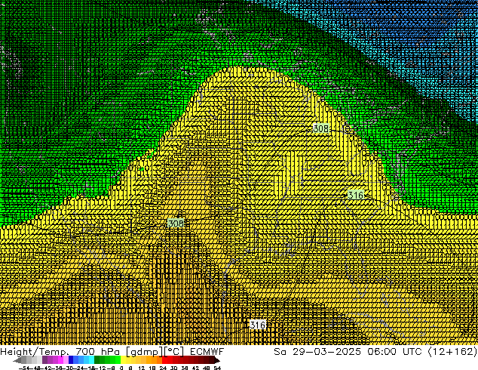
Task: Click the gray left arrow end of legend
Action: [x=17, y=360]
